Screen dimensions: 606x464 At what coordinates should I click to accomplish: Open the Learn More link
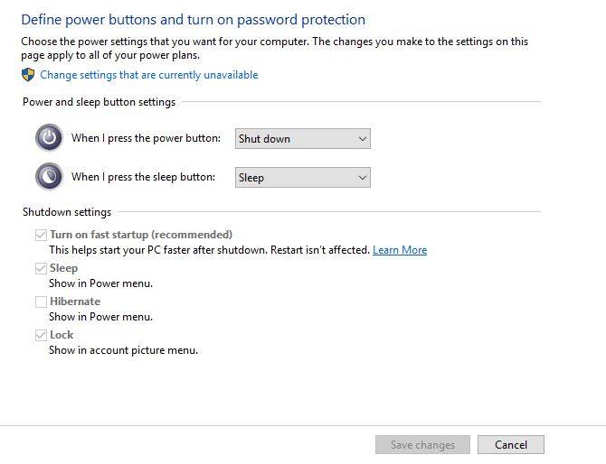click(399, 250)
